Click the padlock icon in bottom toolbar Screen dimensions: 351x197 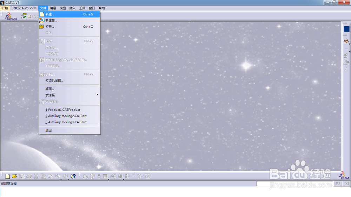click(x=120, y=176)
